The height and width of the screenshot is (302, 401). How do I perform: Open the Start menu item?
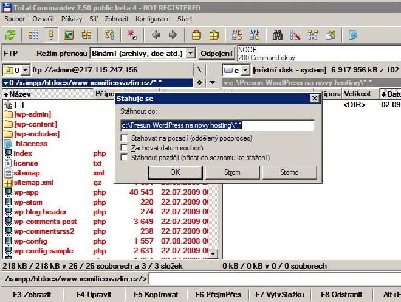[185, 19]
